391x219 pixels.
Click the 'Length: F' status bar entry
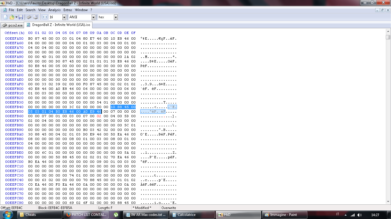coord(105,208)
